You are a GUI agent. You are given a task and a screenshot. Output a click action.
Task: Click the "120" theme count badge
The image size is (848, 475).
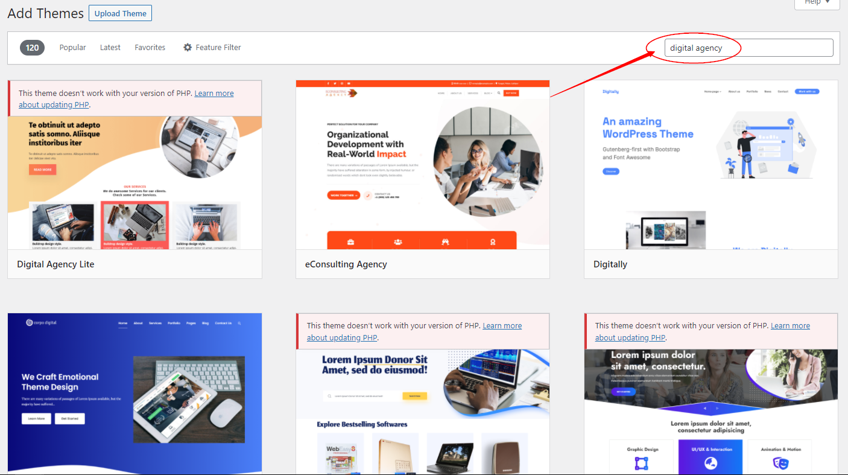(32, 48)
